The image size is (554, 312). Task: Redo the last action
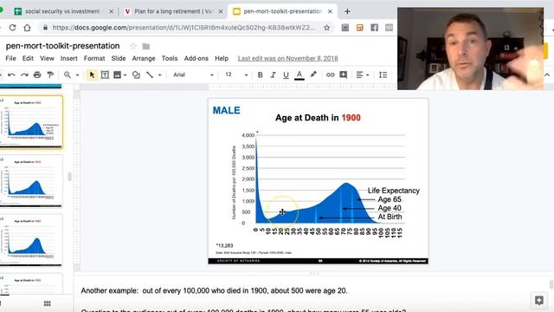(x=24, y=75)
